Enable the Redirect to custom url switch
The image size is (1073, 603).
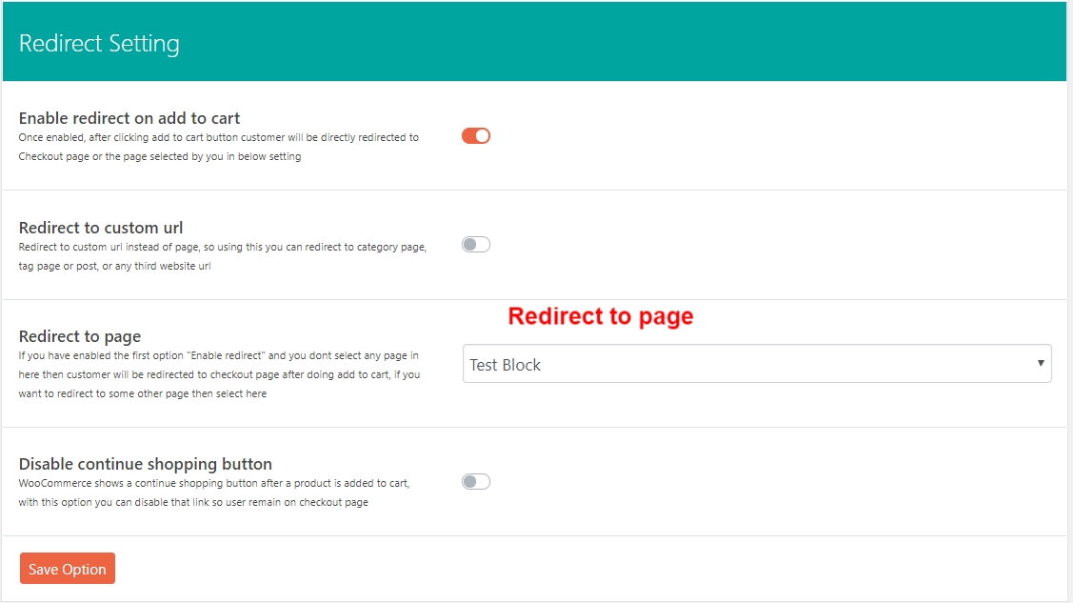475,245
